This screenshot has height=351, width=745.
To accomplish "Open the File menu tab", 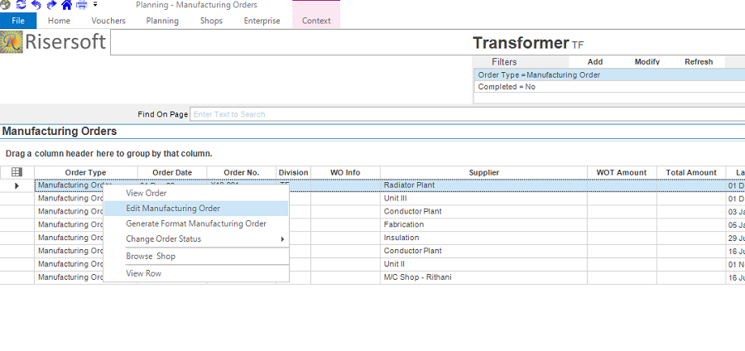I will pyautogui.click(x=18, y=21).
